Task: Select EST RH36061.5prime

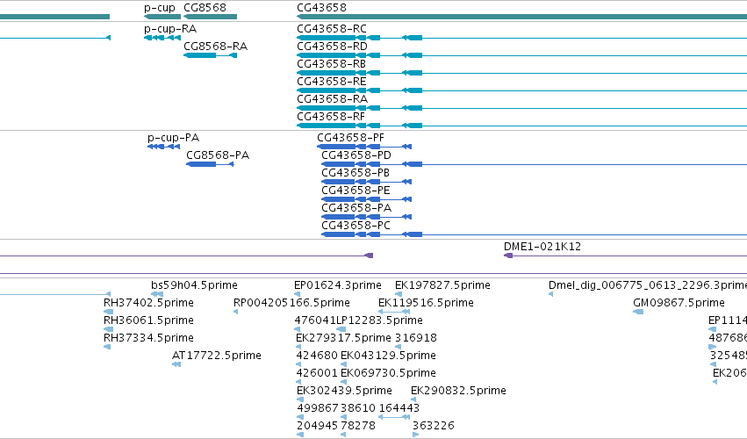Action: tap(148, 320)
